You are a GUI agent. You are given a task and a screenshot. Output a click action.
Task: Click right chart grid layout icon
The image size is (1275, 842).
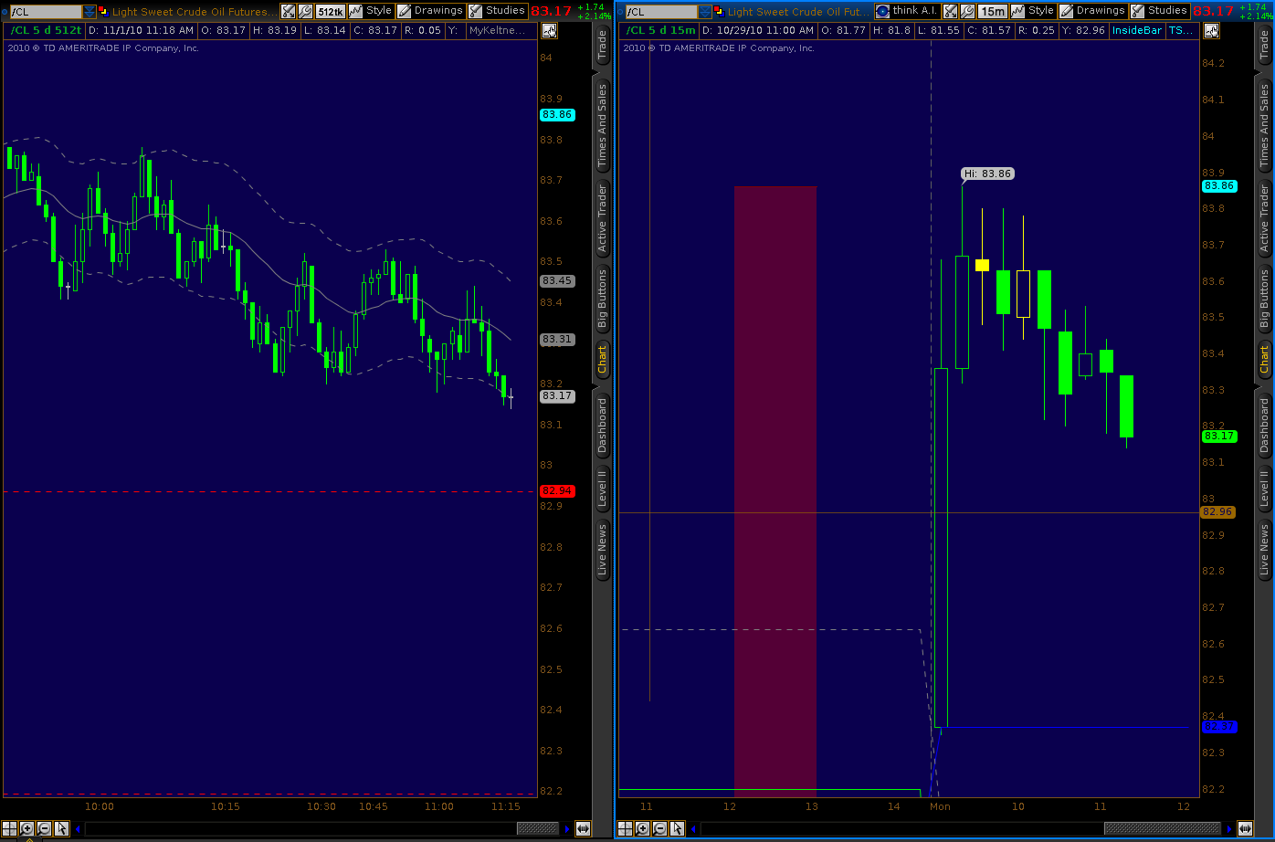(626, 829)
